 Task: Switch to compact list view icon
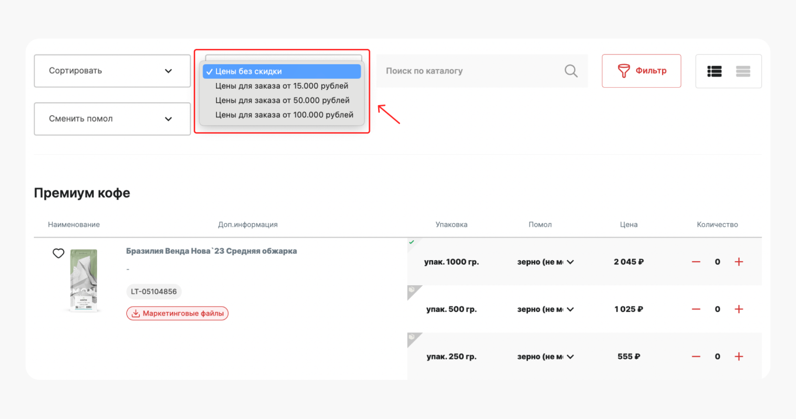743,71
